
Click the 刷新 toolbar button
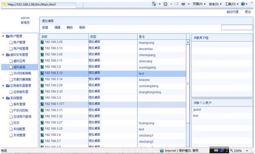coord(82,27)
